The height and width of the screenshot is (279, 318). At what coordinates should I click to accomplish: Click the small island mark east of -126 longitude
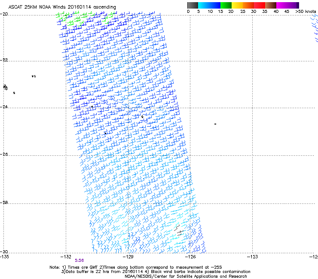[215, 124]
